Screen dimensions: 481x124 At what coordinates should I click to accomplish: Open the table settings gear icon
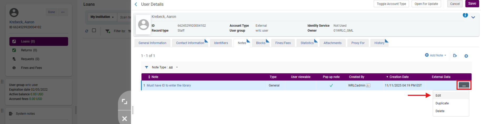click(466, 56)
